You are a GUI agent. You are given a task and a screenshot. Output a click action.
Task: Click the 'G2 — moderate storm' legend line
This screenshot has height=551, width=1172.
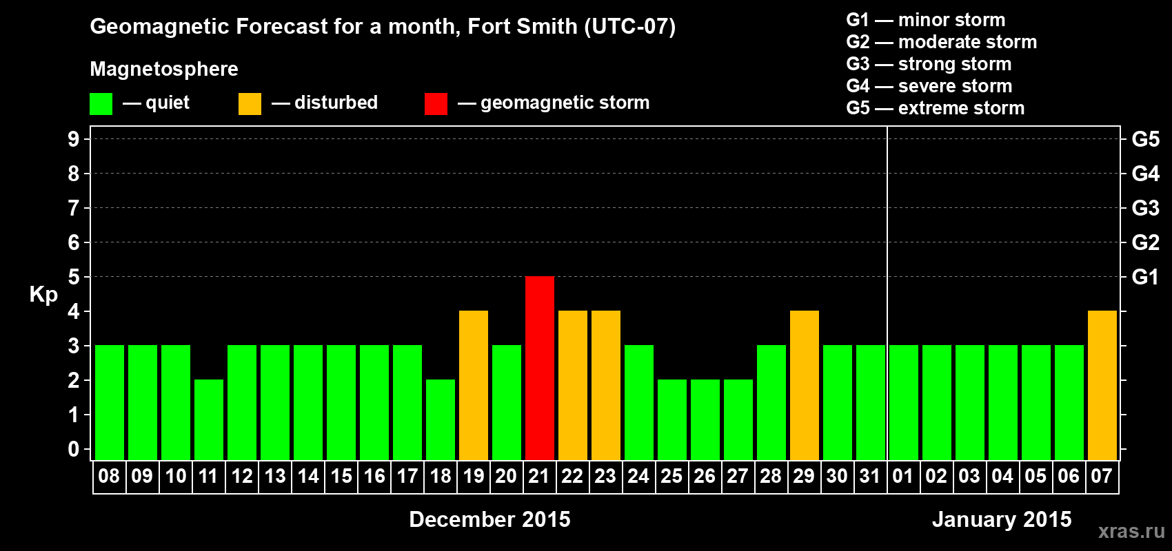point(942,42)
